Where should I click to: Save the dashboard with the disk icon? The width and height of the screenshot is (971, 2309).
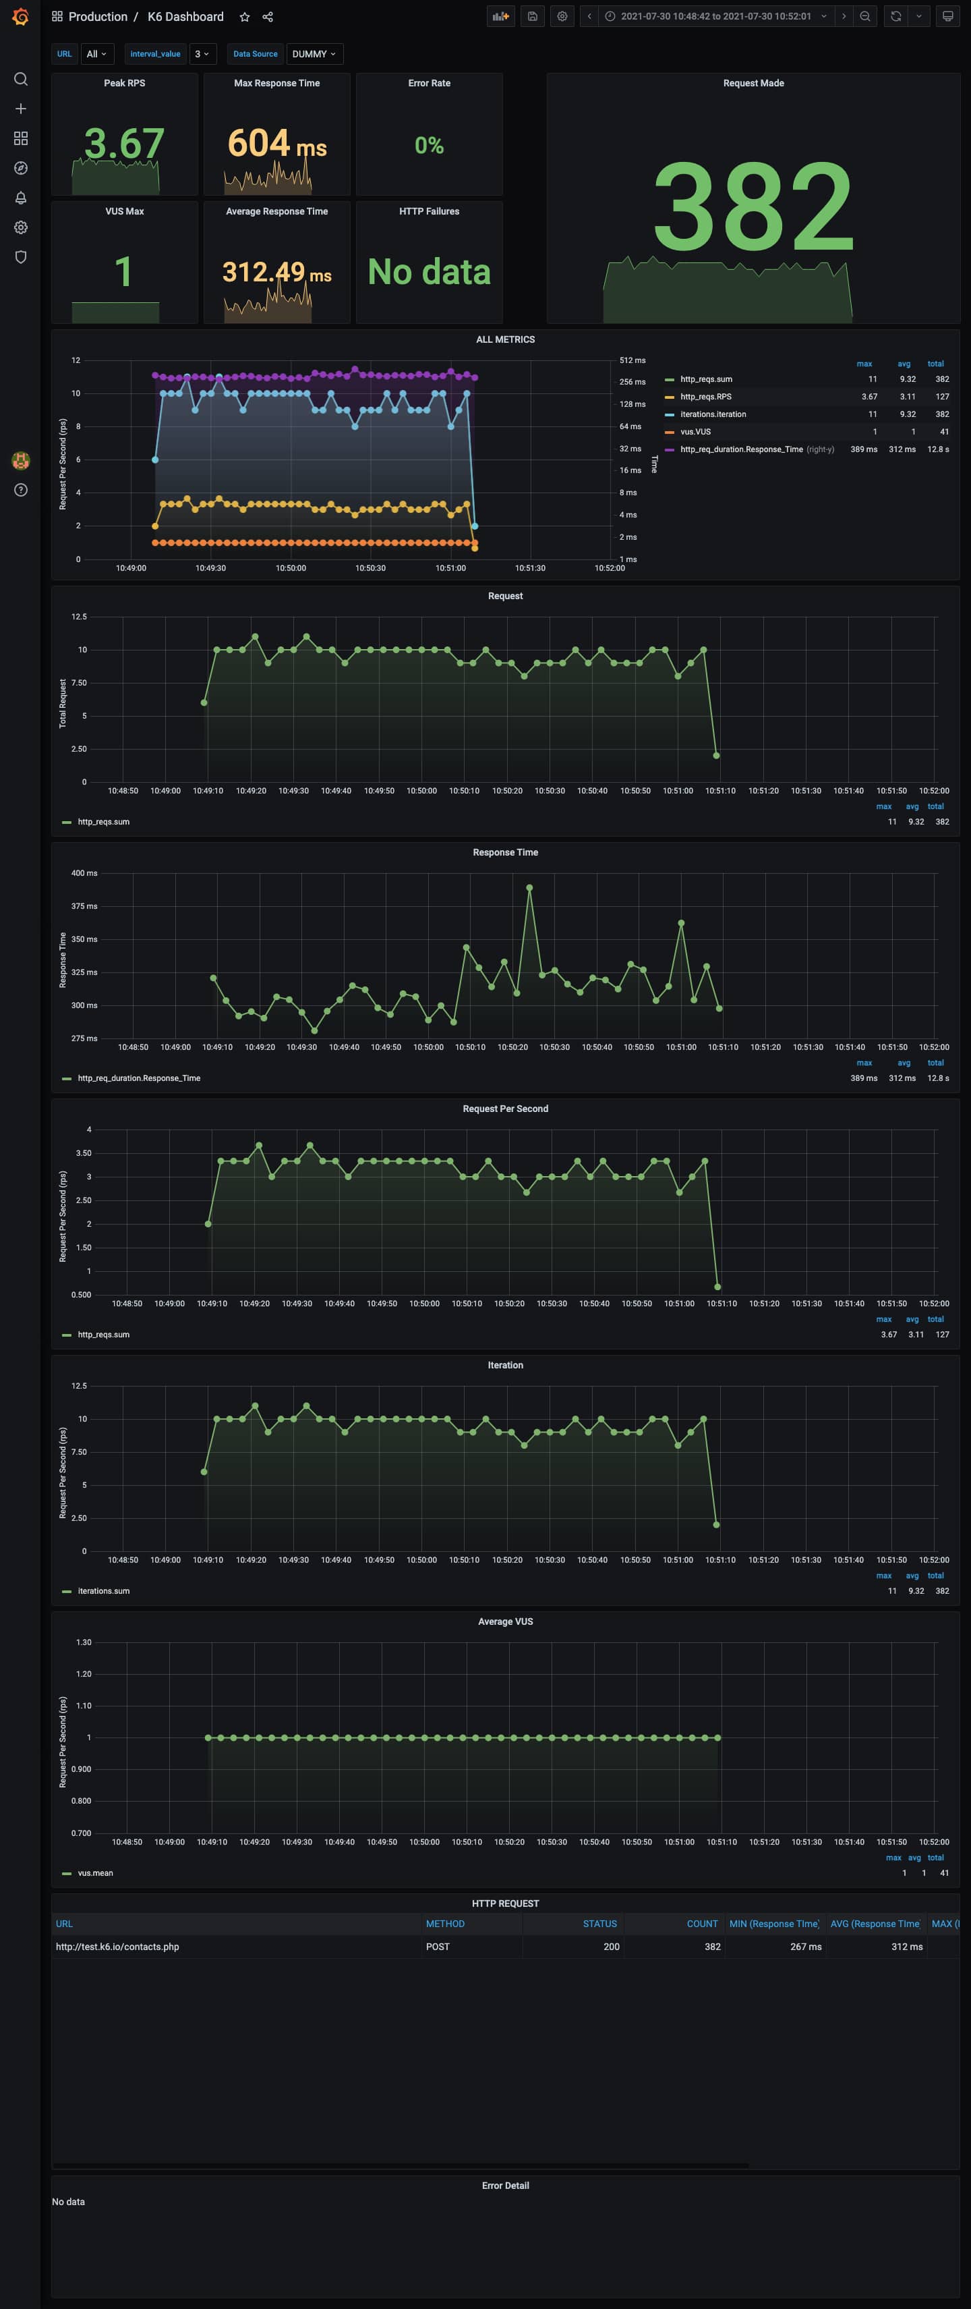532,16
